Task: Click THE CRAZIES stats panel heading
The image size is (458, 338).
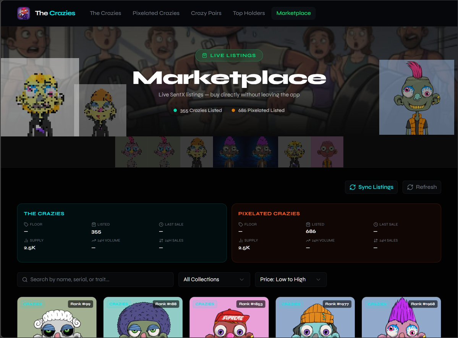Action: (44, 213)
